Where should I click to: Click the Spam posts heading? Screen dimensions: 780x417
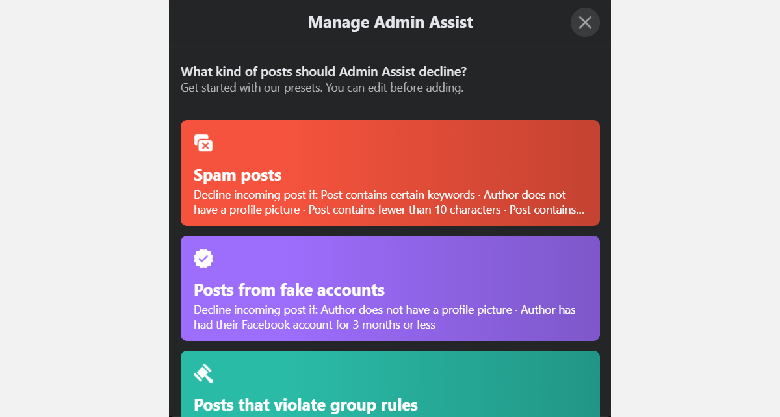point(237,175)
